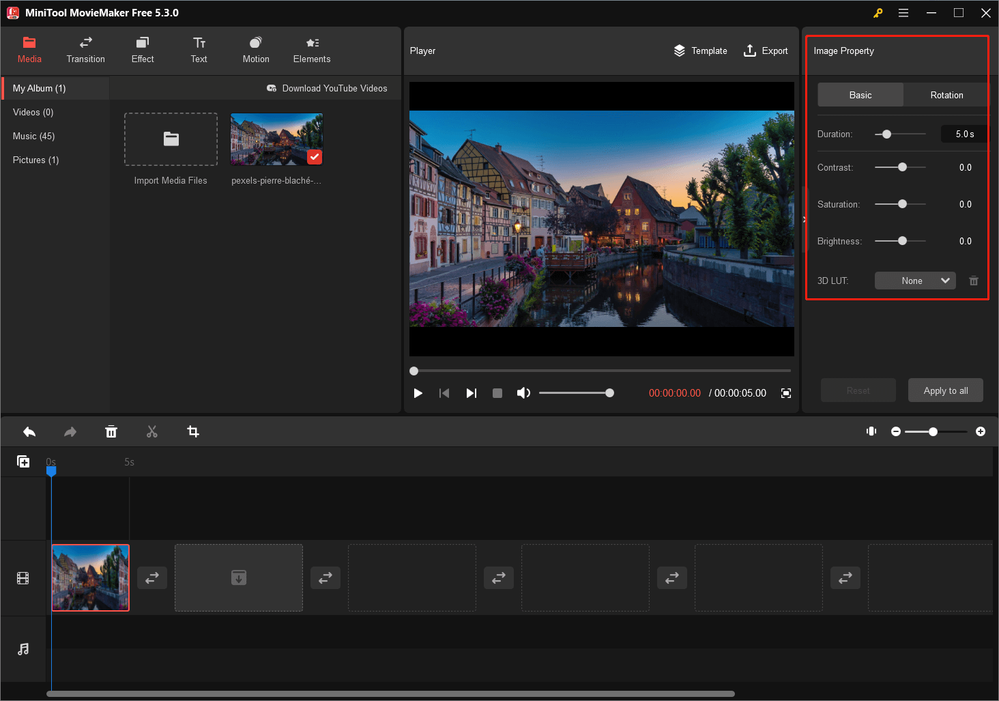Select the pexels-pierre-blaché thumbnail

[276, 139]
